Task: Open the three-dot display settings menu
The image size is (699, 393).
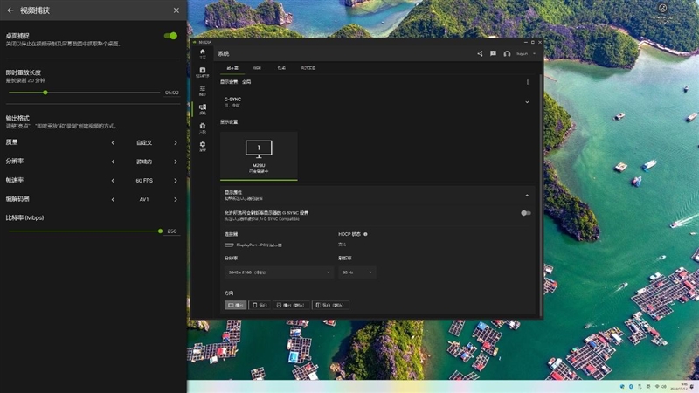Action: [527, 82]
